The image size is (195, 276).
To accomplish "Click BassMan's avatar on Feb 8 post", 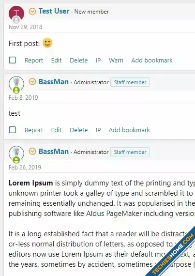I will [16, 83].
